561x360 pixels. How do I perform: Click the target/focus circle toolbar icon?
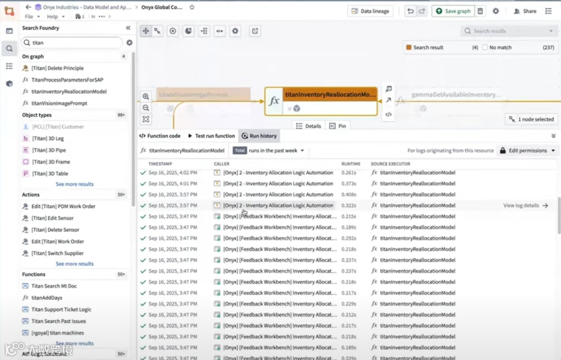(x=173, y=31)
